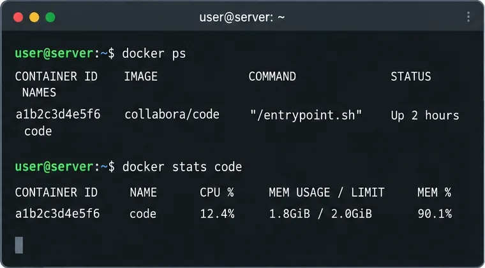This screenshot has height=268, width=485.
Task: Click the IMAGE column header
Action: pyautogui.click(x=141, y=76)
